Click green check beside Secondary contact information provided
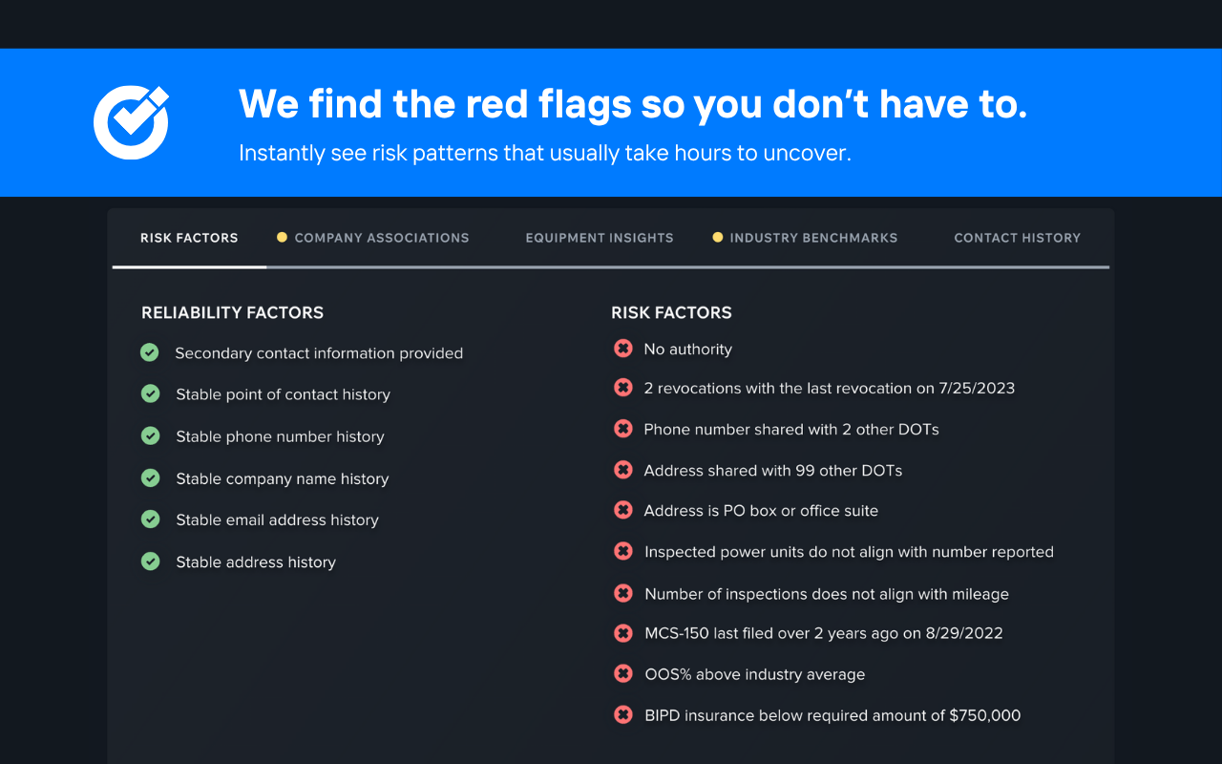The height and width of the screenshot is (764, 1222). coord(150,352)
